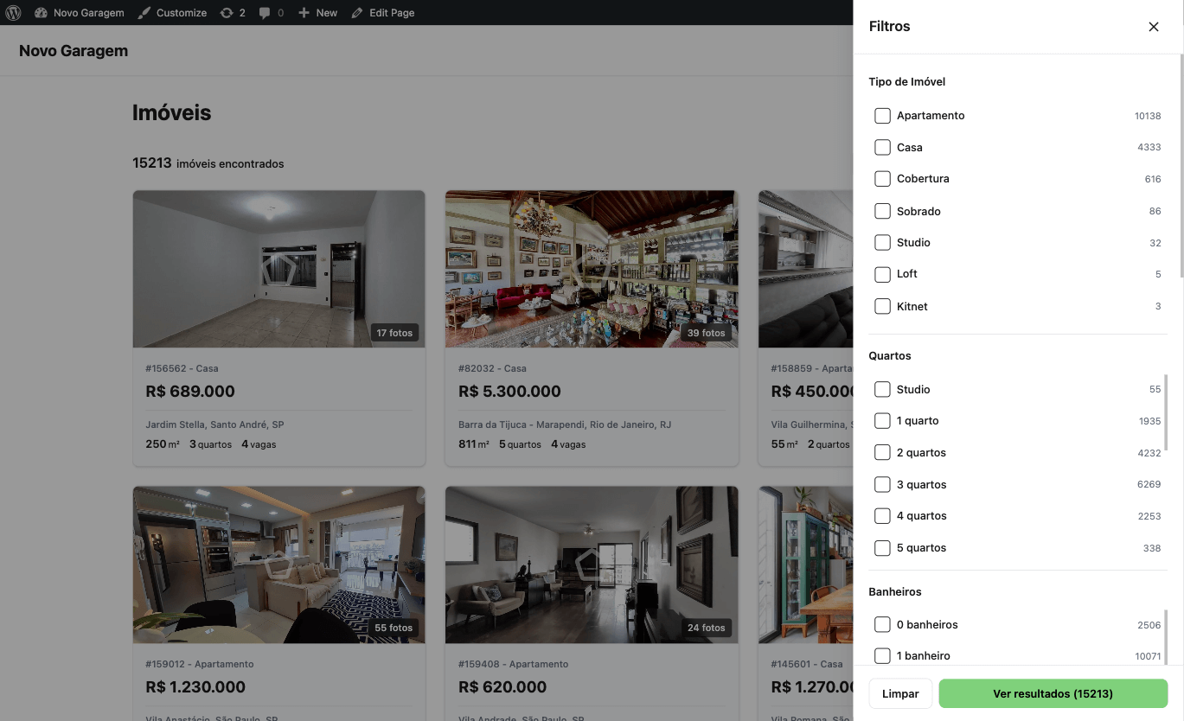
Task: Check the Cobertura filter option
Action: pos(882,178)
